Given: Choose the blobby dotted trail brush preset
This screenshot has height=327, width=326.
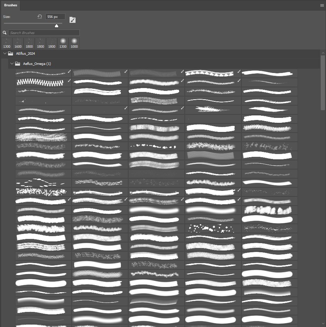Looking at the screenshot, I should pyautogui.click(x=156, y=146).
